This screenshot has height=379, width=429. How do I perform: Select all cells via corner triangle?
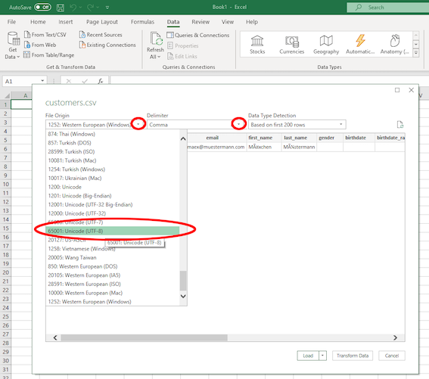click(x=7, y=95)
